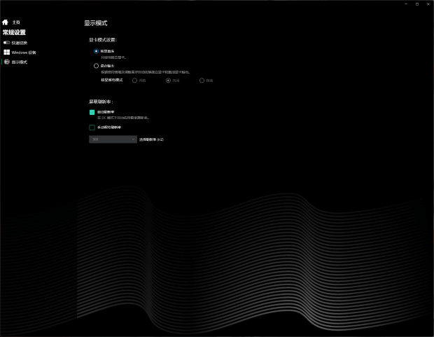Choose the last power-saving mode radio option

pyautogui.click(x=202, y=81)
